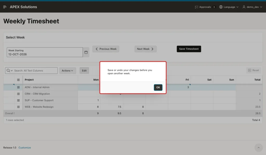Open the search column selector magnifier
266x155 pixels.
click(x=10, y=70)
